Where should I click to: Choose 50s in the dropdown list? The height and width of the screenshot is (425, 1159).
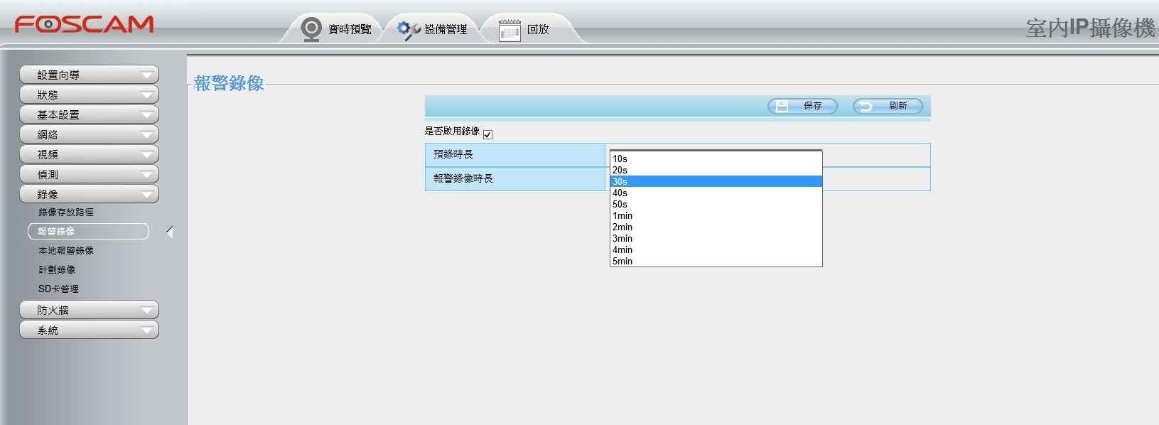point(716,204)
